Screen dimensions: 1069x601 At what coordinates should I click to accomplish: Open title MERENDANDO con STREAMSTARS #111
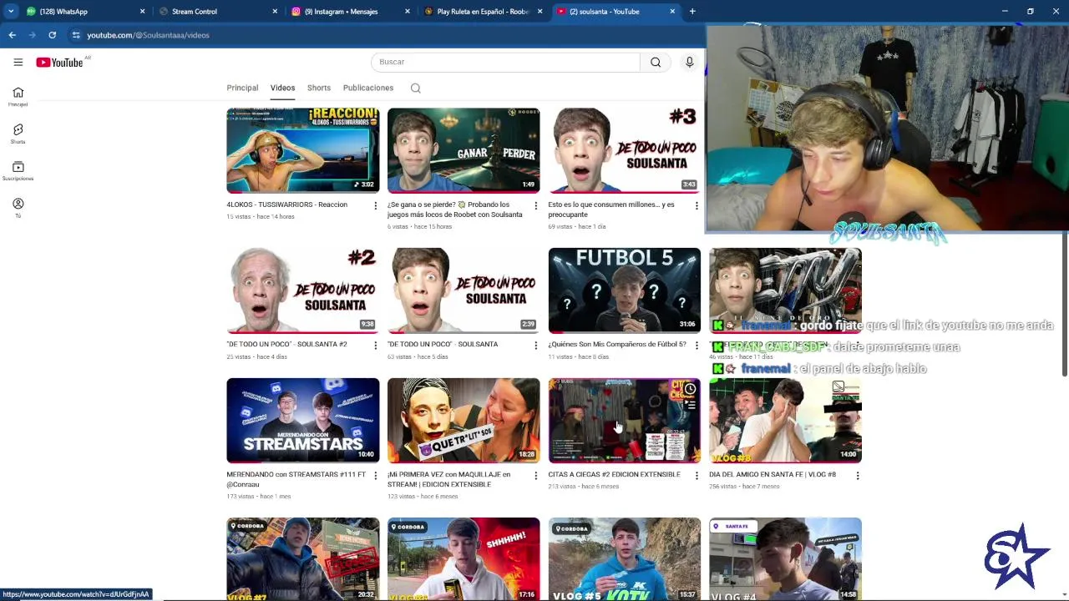coord(296,479)
